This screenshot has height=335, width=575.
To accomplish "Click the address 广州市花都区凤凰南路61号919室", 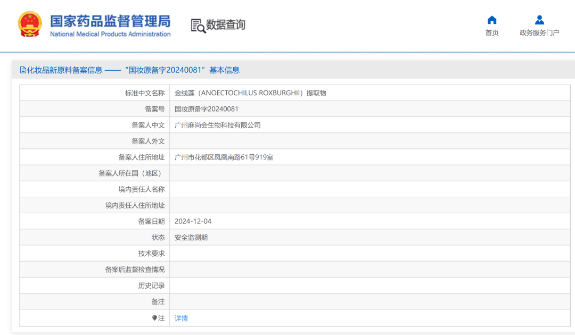I will pos(224,157).
